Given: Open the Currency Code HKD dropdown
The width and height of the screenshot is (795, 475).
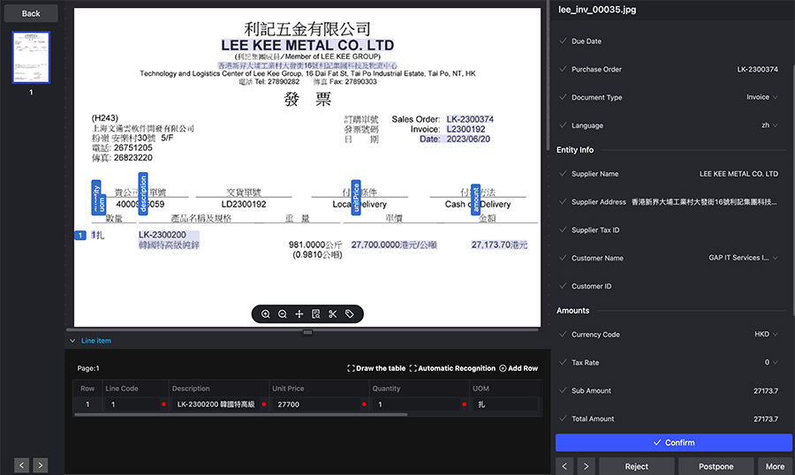Looking at the screenshot, I should pyautogui.click(x=766, y=334).
